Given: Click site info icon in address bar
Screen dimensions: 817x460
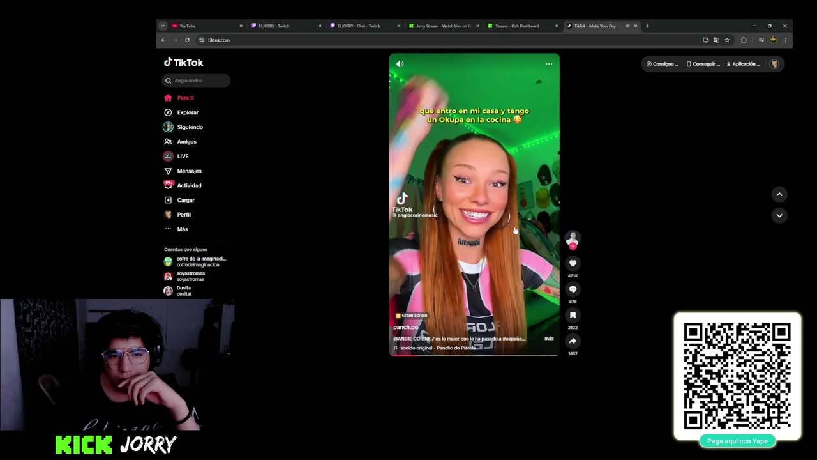Looking at the screenshot, I should [x=202, y=40].
